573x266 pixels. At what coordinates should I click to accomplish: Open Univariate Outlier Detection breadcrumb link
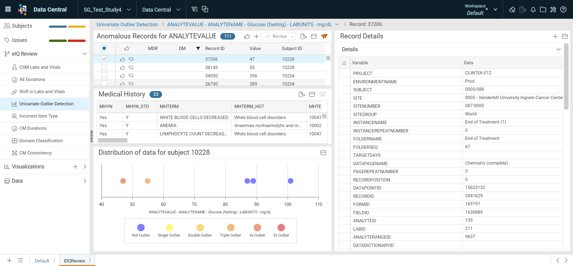[127, 24]
